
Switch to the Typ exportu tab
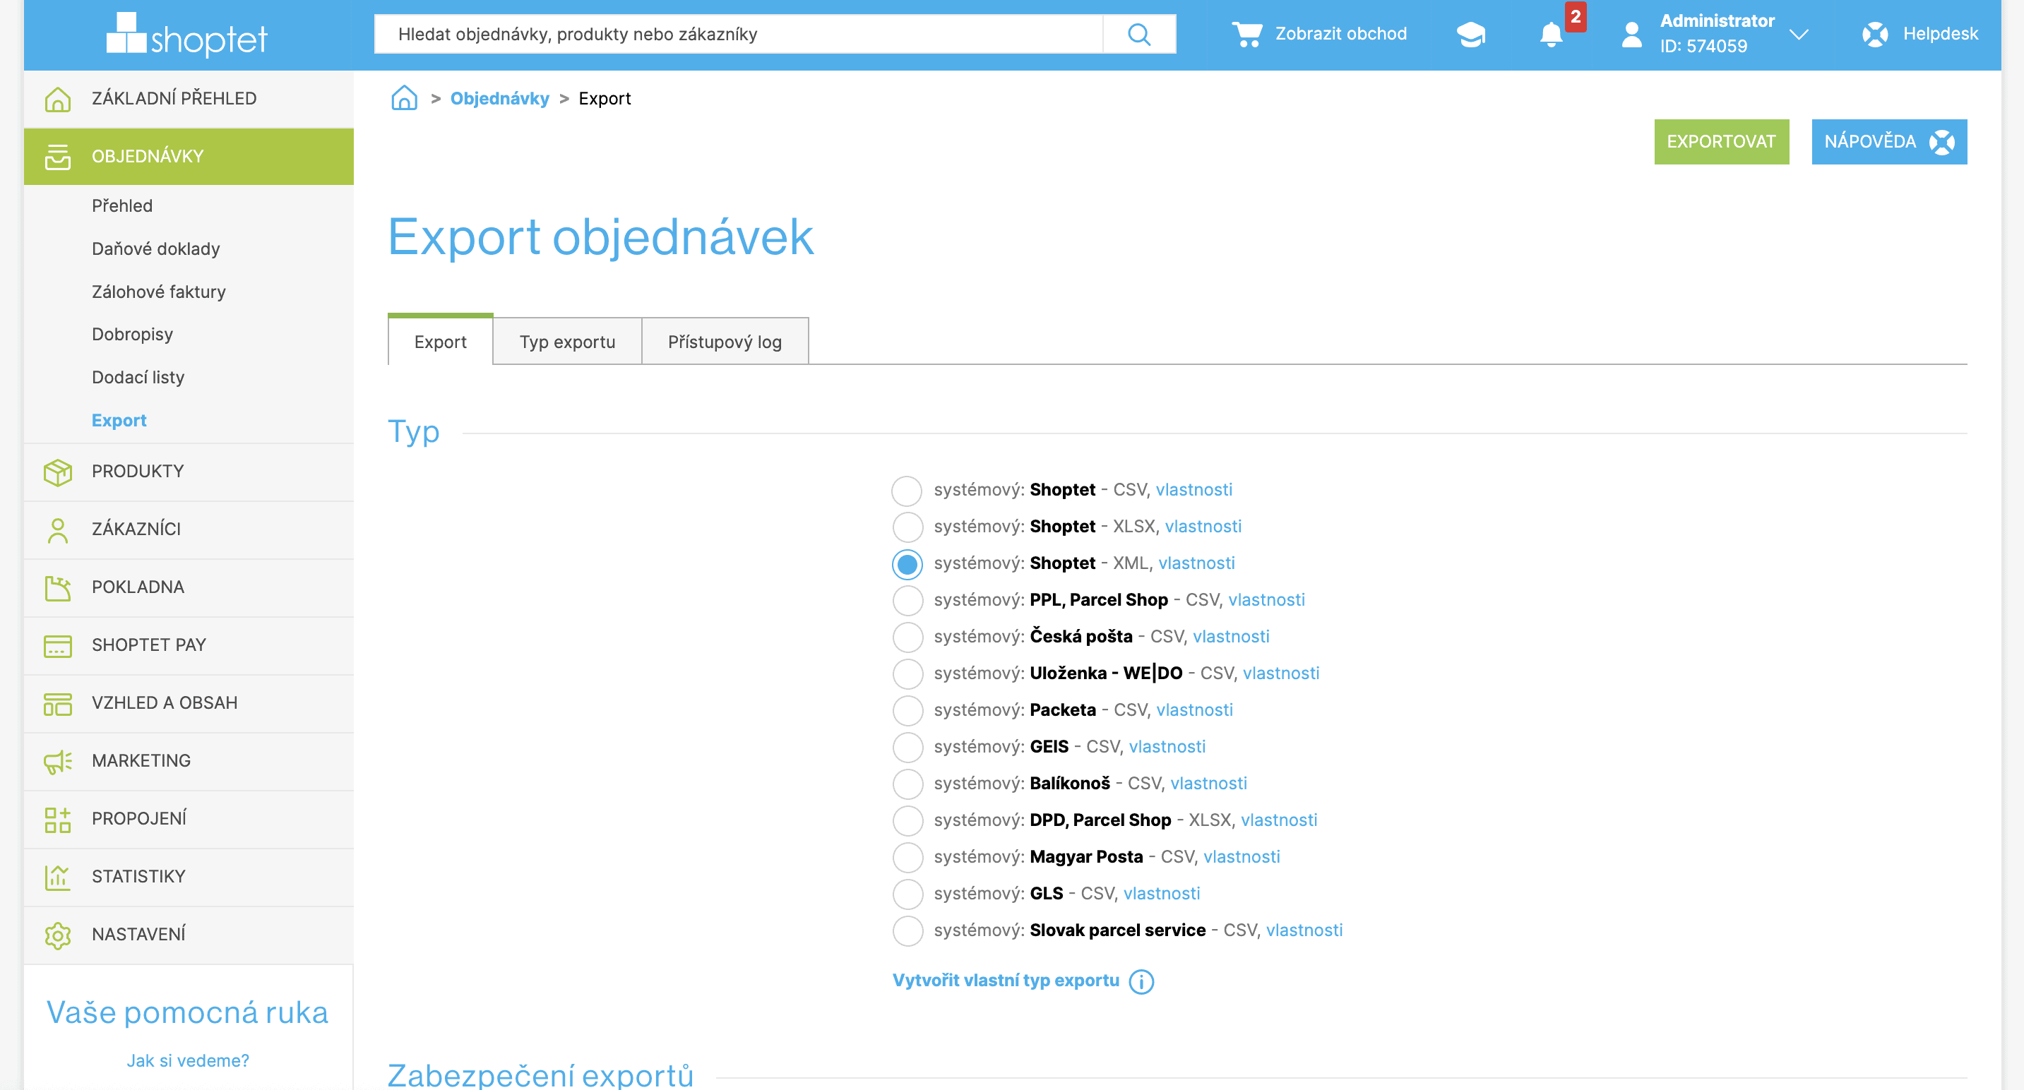[567, 341]
